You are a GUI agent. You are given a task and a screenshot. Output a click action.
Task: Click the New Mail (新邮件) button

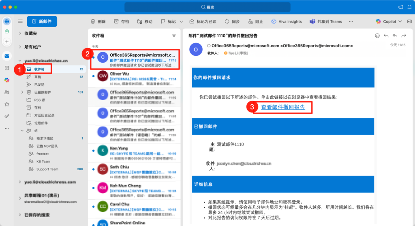point(42,21)
